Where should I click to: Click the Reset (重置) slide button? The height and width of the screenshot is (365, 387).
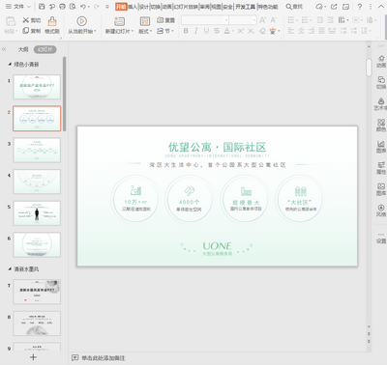(165, 20)
